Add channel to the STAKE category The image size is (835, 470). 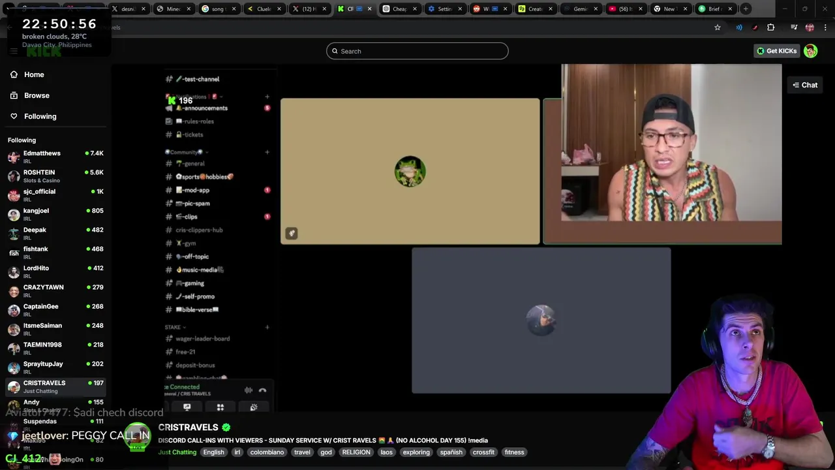tap(267, 327)
